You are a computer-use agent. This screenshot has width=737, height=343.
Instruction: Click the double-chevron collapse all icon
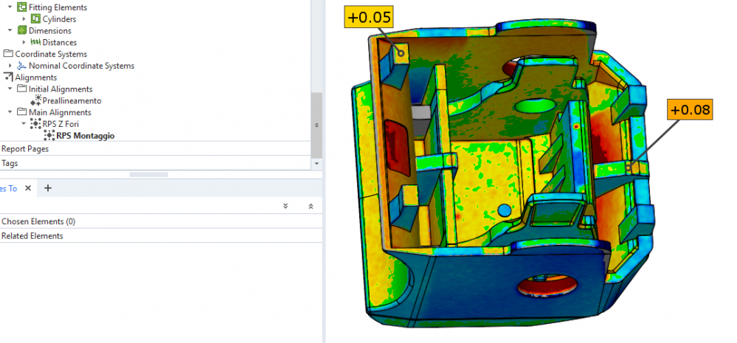[x=311, y=206]
